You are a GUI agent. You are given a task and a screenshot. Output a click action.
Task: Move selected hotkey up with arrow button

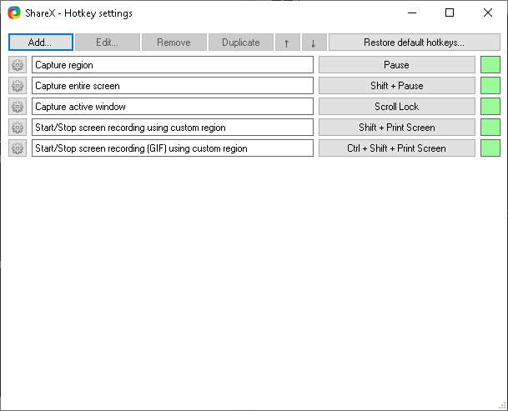[286, 43]
